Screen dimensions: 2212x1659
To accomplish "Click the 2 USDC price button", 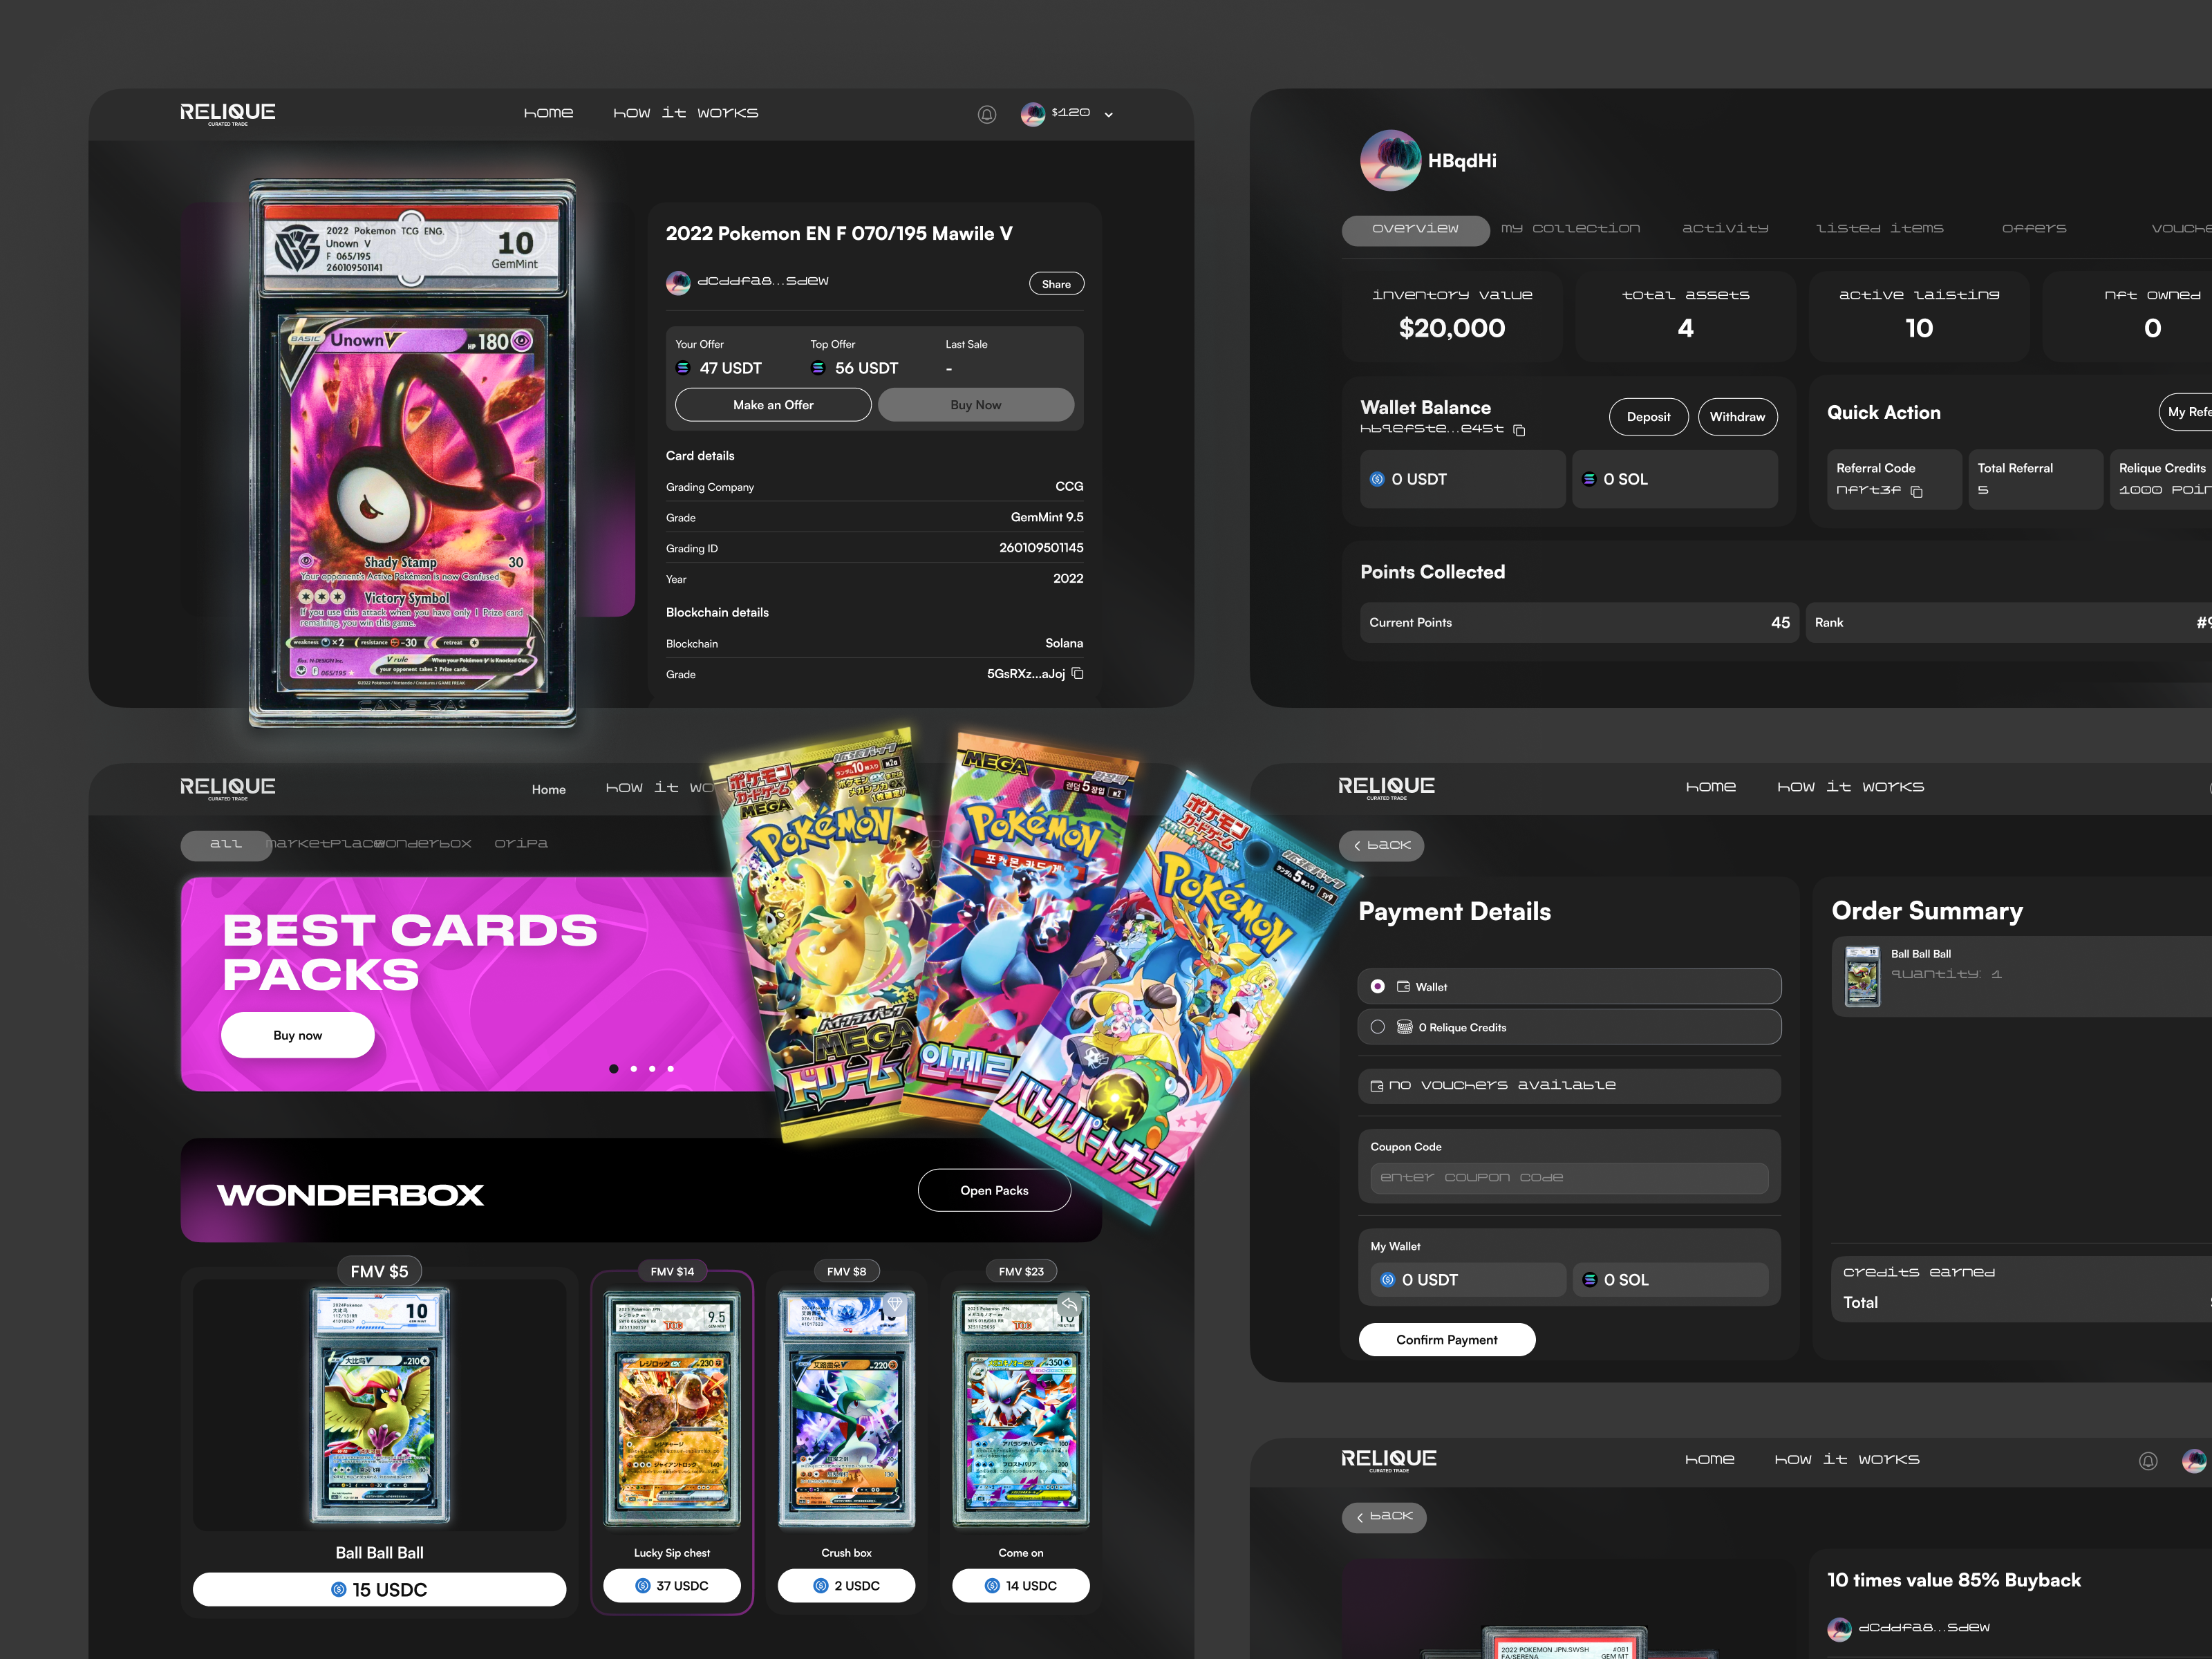I will tap(846, 1586).
